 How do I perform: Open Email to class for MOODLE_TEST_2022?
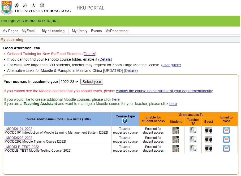click(x=226, y=148)
